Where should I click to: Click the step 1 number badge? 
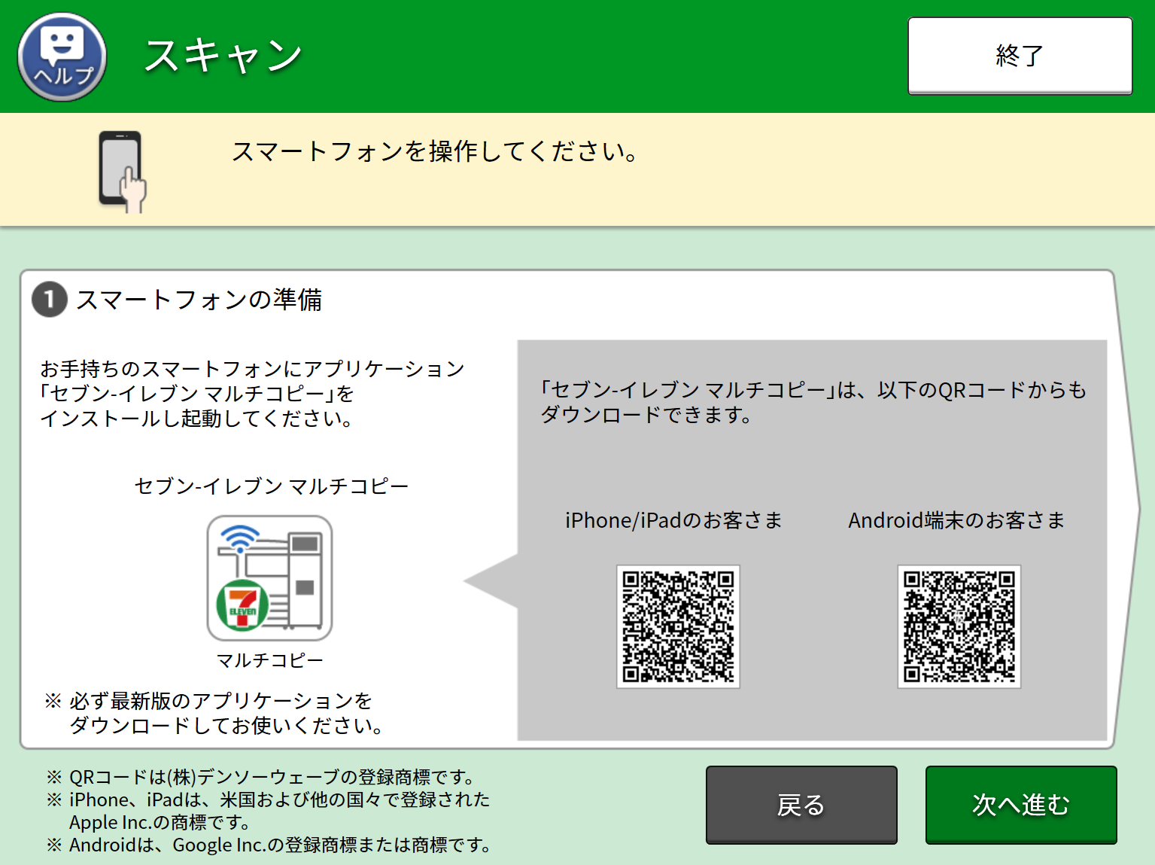(50, 300)
